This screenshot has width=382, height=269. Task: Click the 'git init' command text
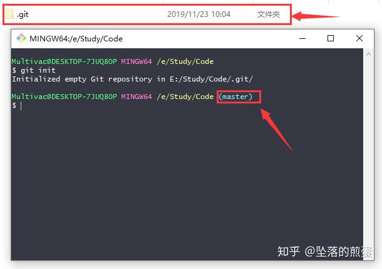[38, 70]
